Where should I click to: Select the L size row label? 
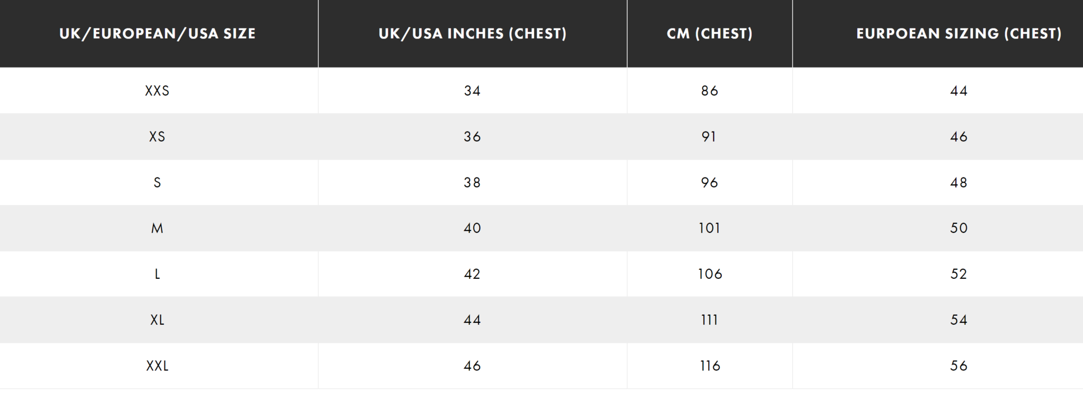click(158, 274)
